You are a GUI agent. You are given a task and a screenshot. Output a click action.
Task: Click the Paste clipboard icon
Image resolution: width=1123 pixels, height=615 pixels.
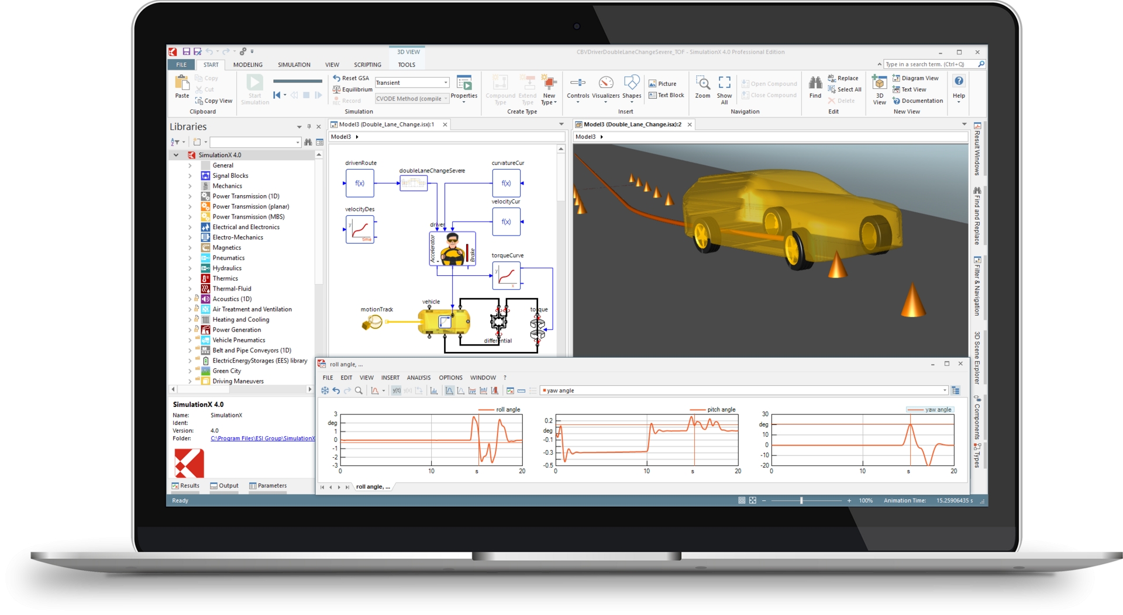click(x=182, y=86)
